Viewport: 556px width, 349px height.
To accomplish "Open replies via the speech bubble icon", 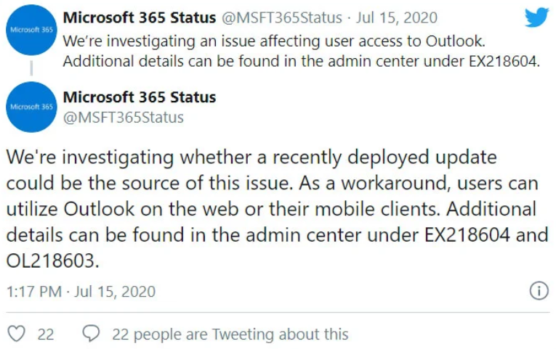I will tap(91, 334).
